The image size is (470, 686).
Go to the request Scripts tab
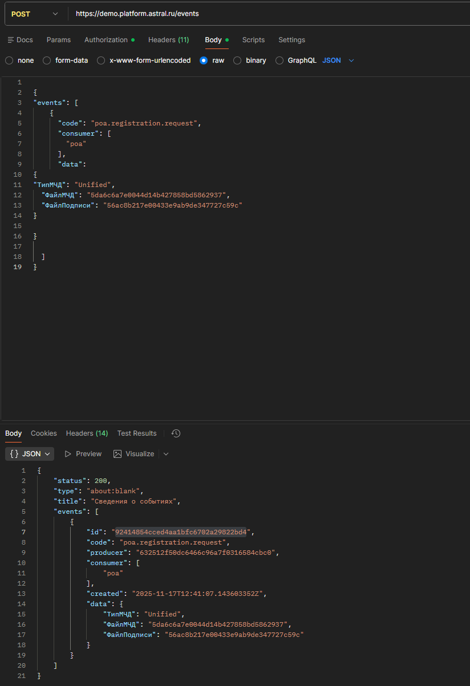(x=253, y=40)
